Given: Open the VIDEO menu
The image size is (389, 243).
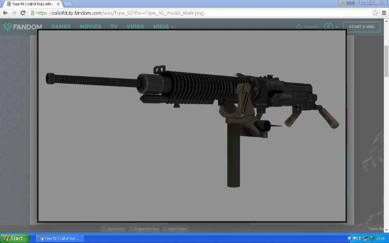Looking at the screenshot, I should [135, 26].
